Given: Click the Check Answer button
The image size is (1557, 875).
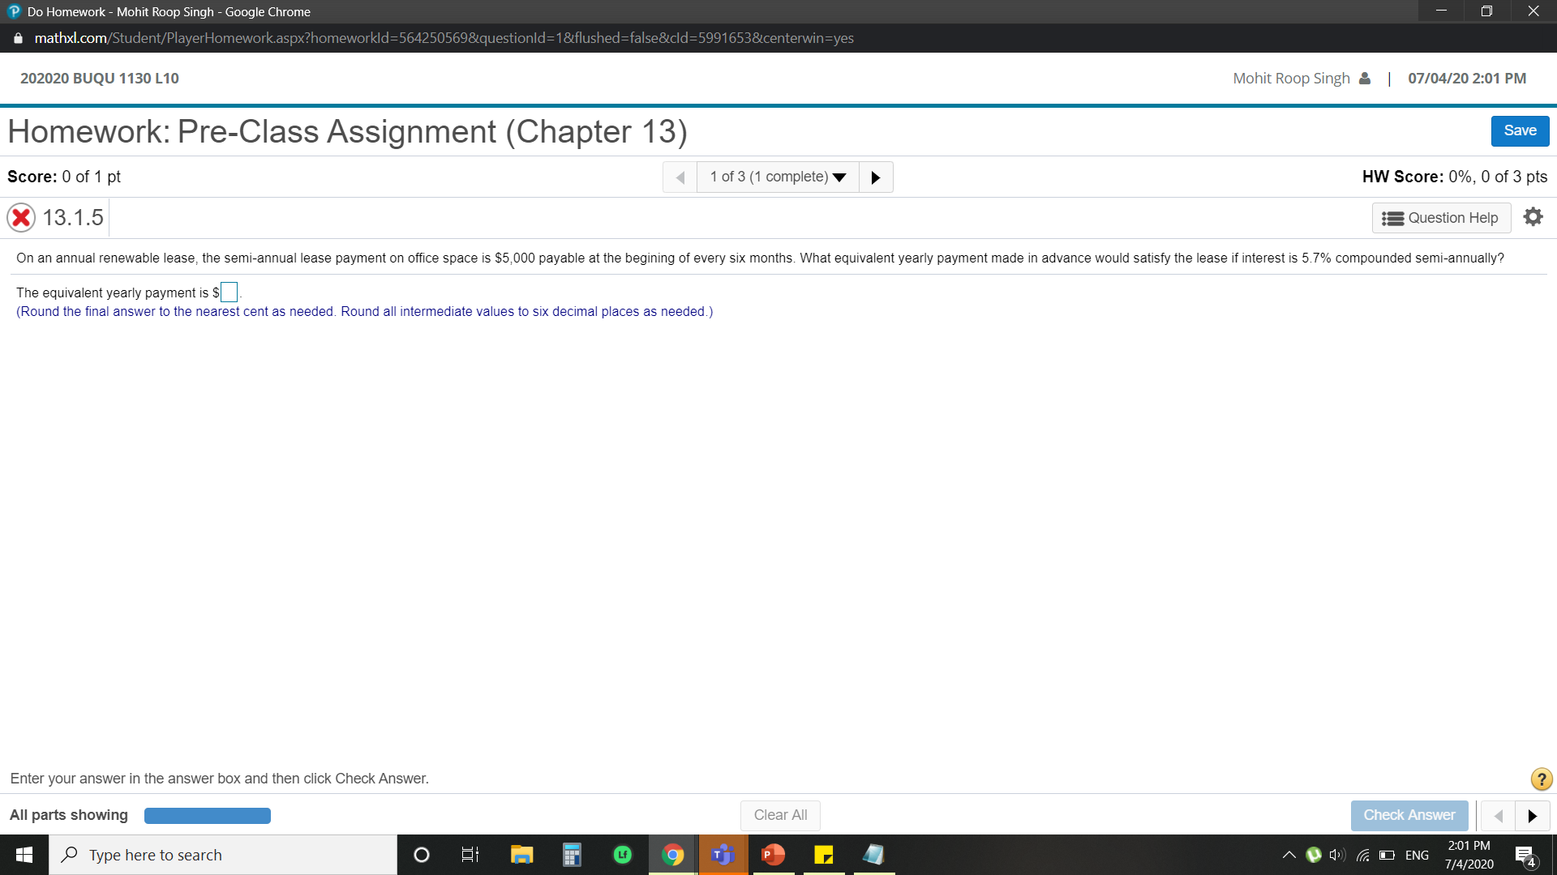Looking at the screenshot, I should 1409,815.
